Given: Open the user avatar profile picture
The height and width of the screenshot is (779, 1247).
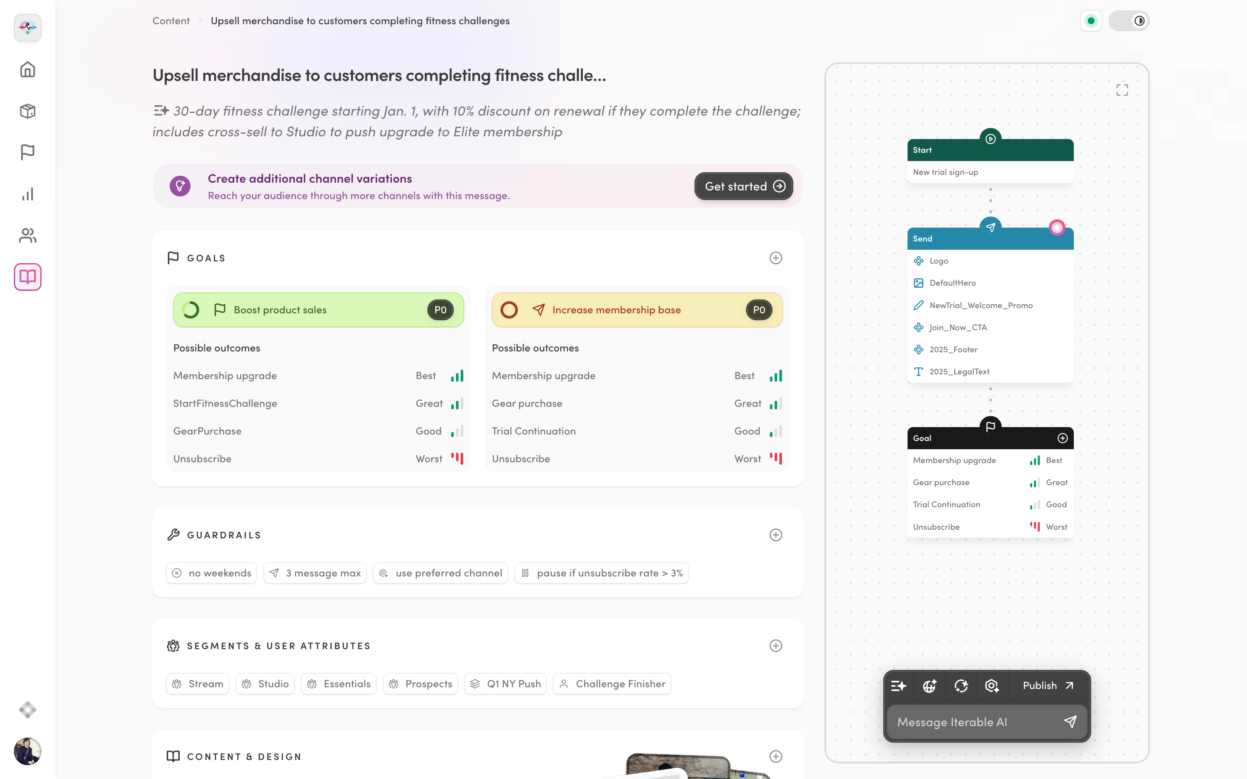Looking at the screenshot, I should pos(28,751).
